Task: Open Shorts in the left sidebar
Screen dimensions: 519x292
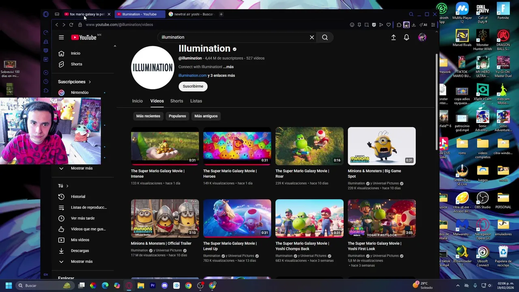Action: click(x=84, y=64)
